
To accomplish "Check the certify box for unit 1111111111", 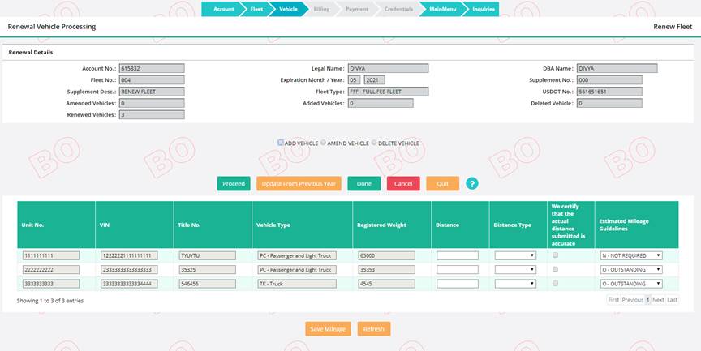I will coord(556,255).
